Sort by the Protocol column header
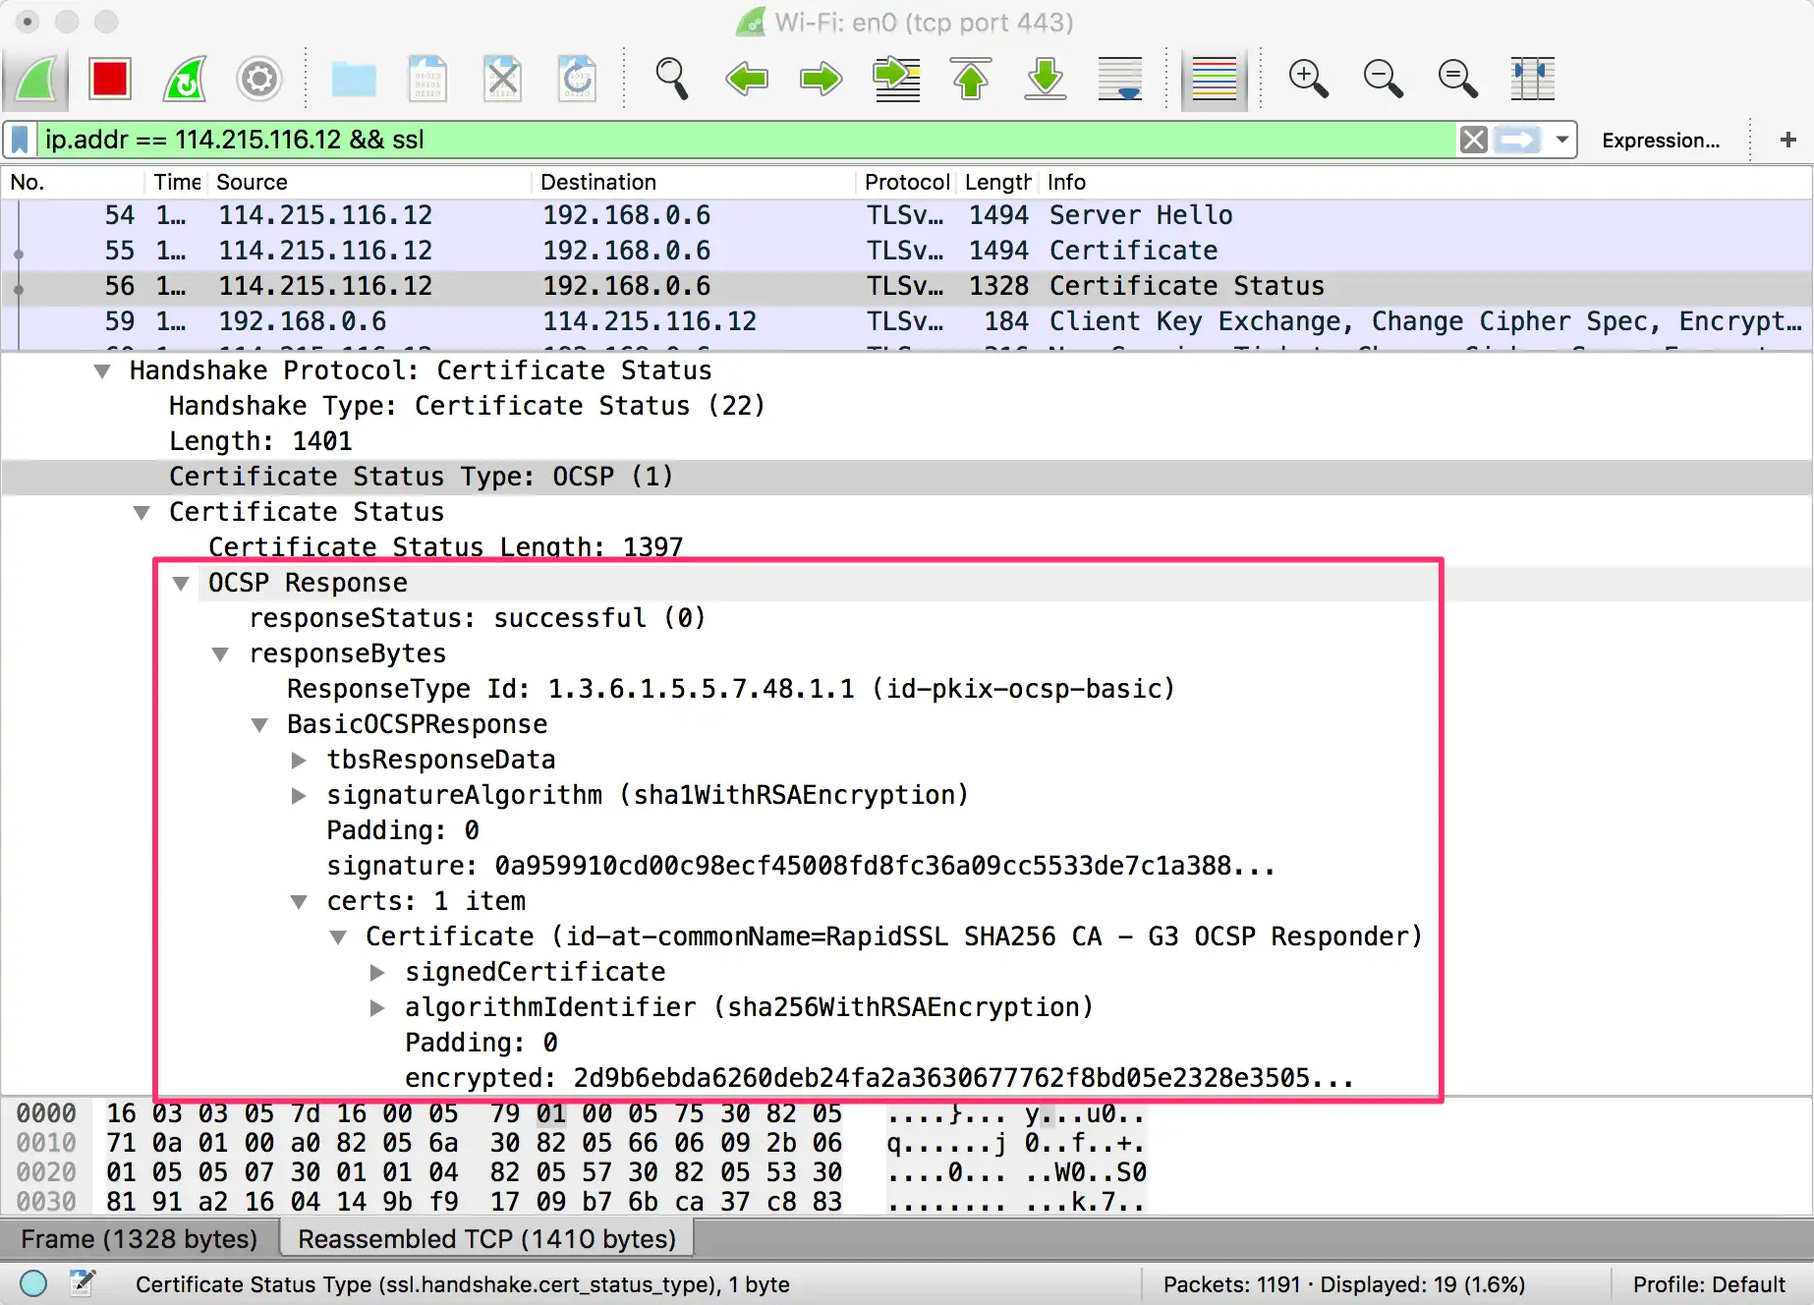Viewport: 1814px width, 1305px height. [x=907, y=182]
